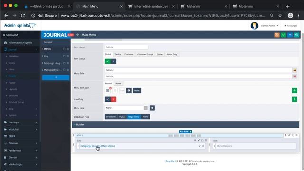This screenshot has width=304, height=171.
Task: Edit ROW 1 with its pencil icon
Action: (289, 135)
